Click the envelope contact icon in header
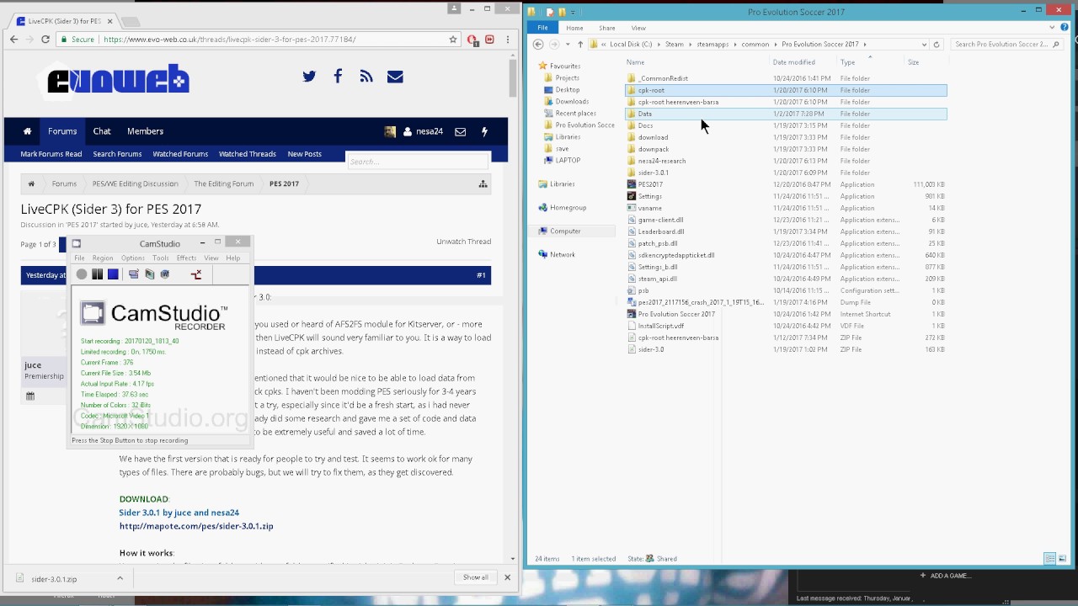Viewport: 1078px width, 606px height. point(395,77)
